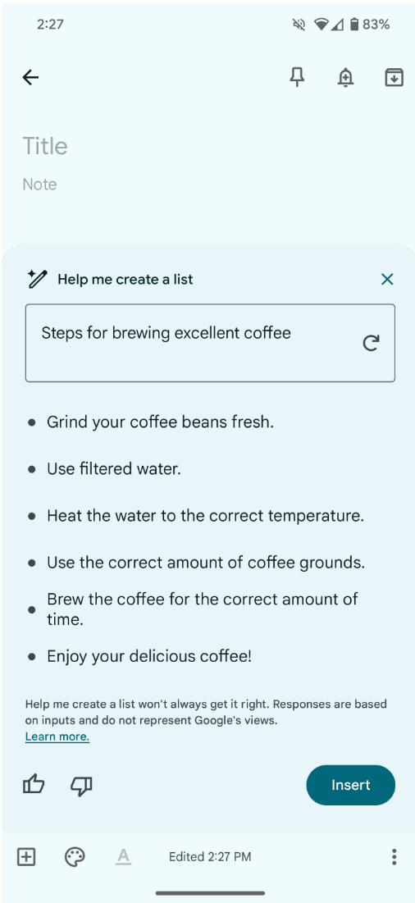
Task: Close the Help me create a list panel
Action: (387, 280)
